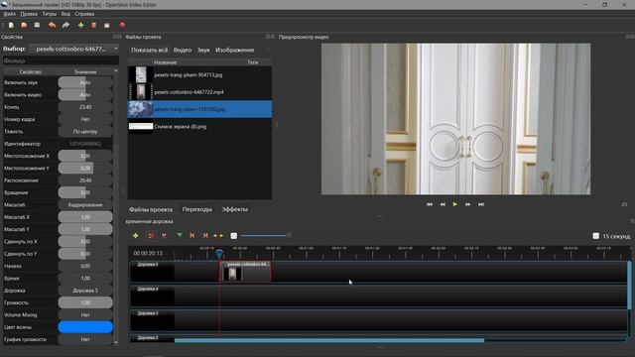This screenshot has width=635, height=357.
Task: Click the Громкость value slider
Action: coord(85,302)
